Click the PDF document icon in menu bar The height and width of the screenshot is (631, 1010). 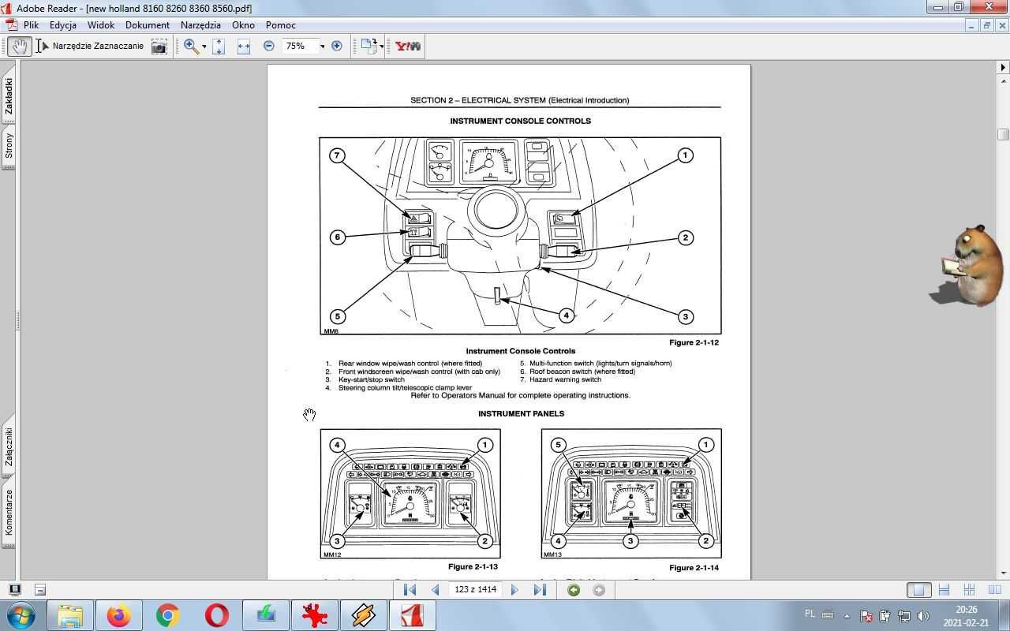pos(11,25)
